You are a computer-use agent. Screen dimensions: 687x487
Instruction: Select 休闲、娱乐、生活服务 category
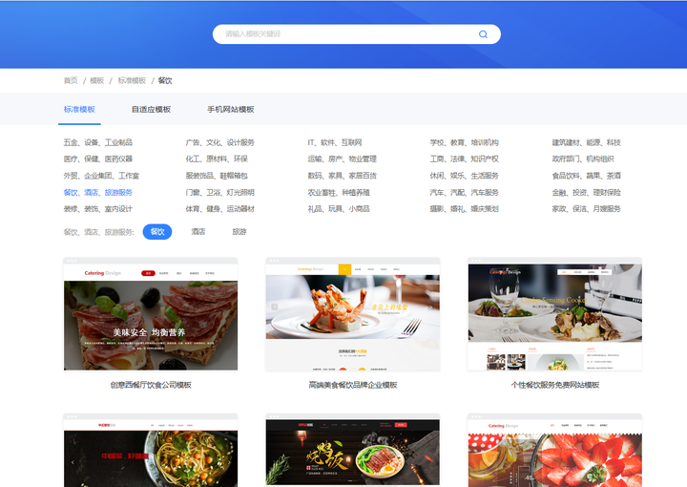pos(464,176)
